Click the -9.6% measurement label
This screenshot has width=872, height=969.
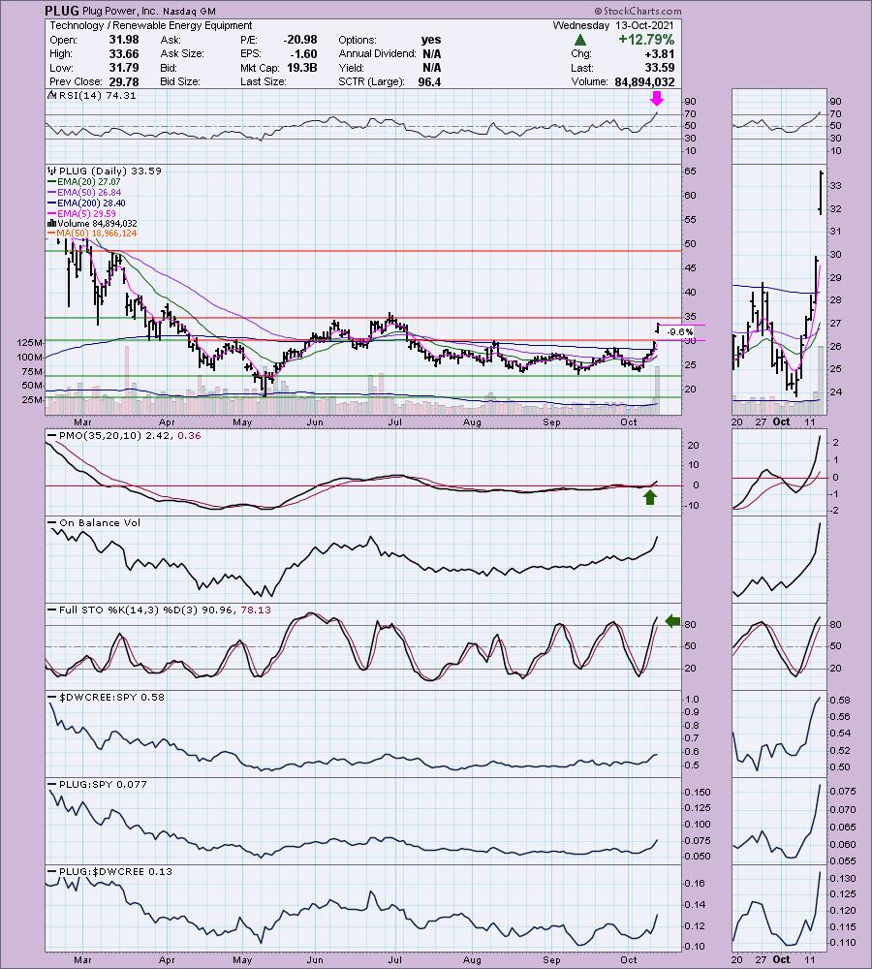pos(681,331)
